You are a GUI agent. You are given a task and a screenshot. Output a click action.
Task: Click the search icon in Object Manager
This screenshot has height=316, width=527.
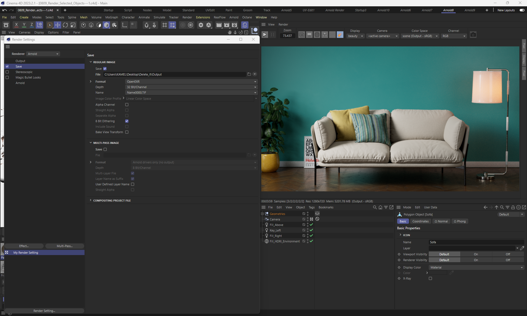[375, 207]
